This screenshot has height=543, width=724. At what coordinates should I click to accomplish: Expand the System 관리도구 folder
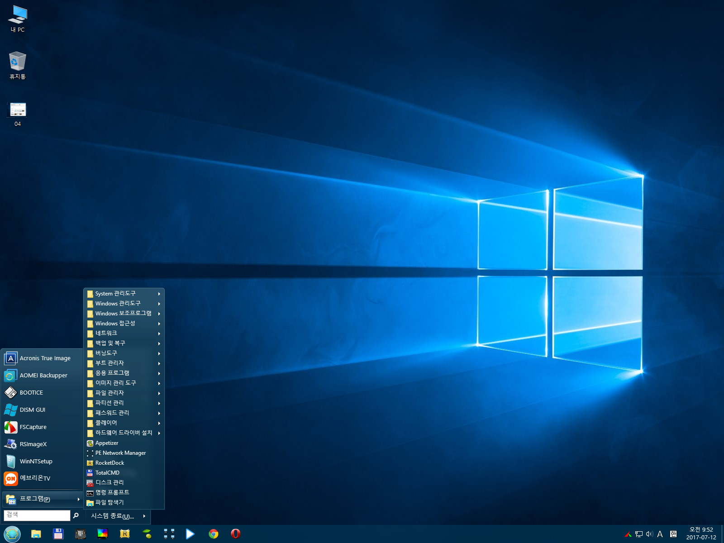124,294
